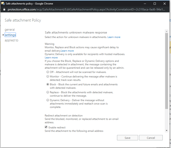The image size is (171, 148).
Task: Click the Cancel button
Action: (151, 138)
